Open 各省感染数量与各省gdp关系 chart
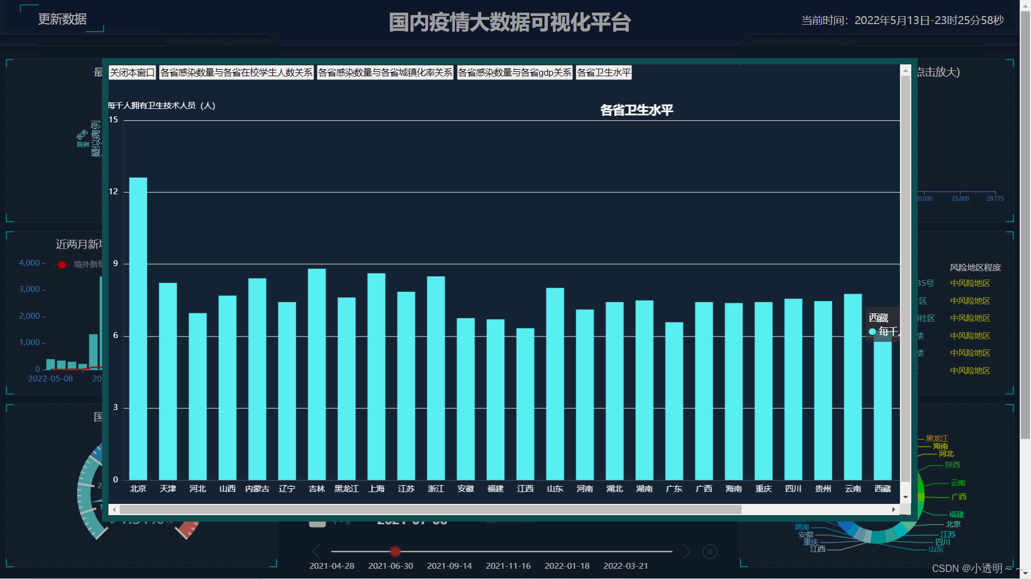This screenshot has height=579, width=1031. click(x=514, y=72)
